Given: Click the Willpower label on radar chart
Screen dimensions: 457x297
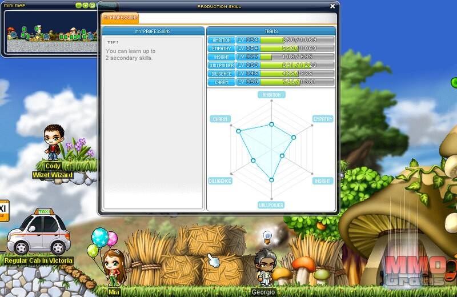Looking at the screenshot, I should pyautogui.click(x=271, y=204).
